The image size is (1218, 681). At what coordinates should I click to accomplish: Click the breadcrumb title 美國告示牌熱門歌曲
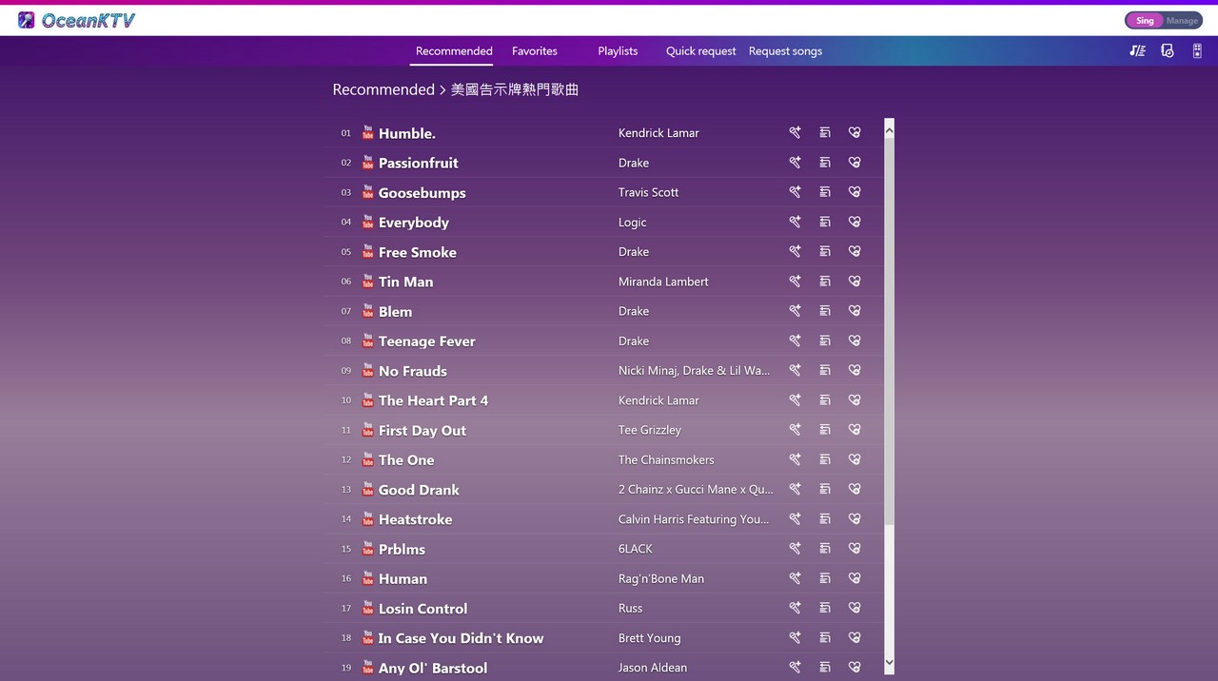tap(515, 89)
